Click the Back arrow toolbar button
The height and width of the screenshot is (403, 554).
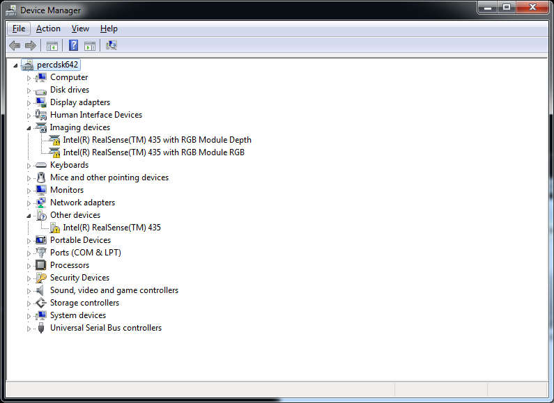[x=15, y=46]
